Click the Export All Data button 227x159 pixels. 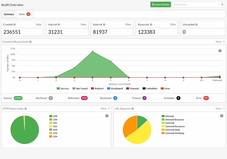point(160,5)
